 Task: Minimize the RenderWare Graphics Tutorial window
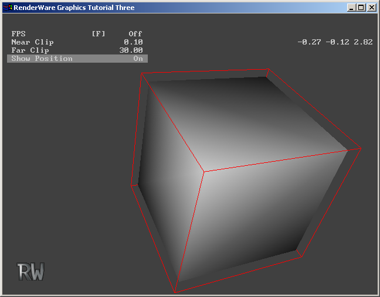coord(351,8)
